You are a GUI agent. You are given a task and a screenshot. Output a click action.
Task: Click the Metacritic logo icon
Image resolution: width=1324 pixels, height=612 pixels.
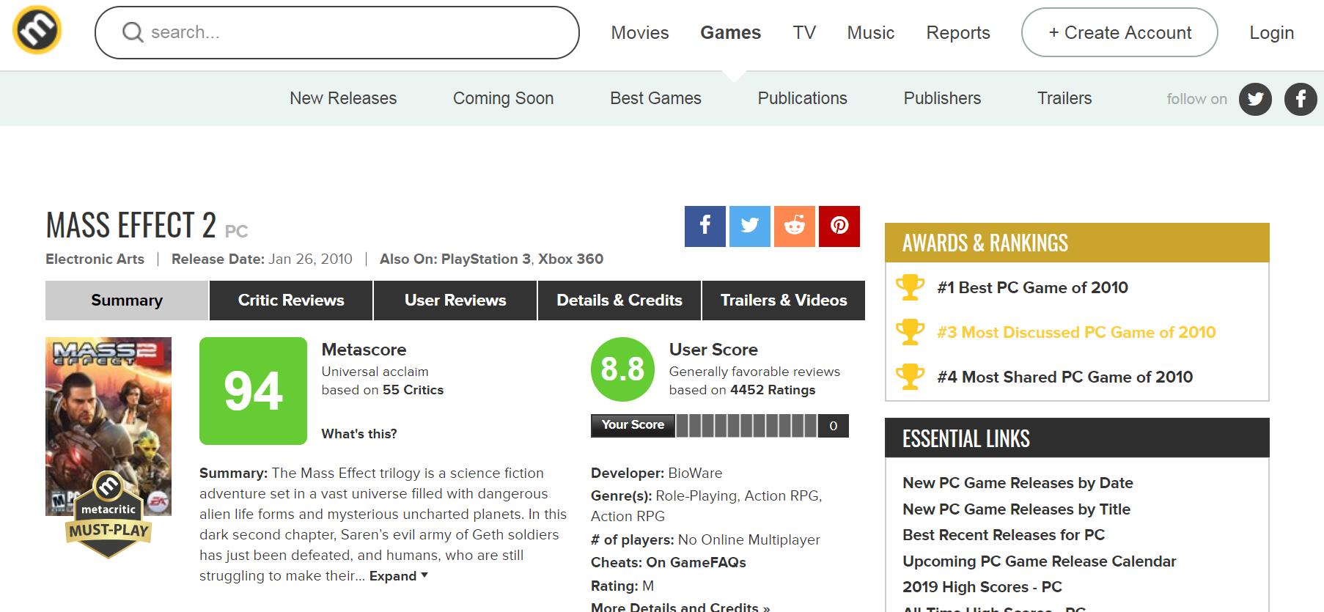37,30
